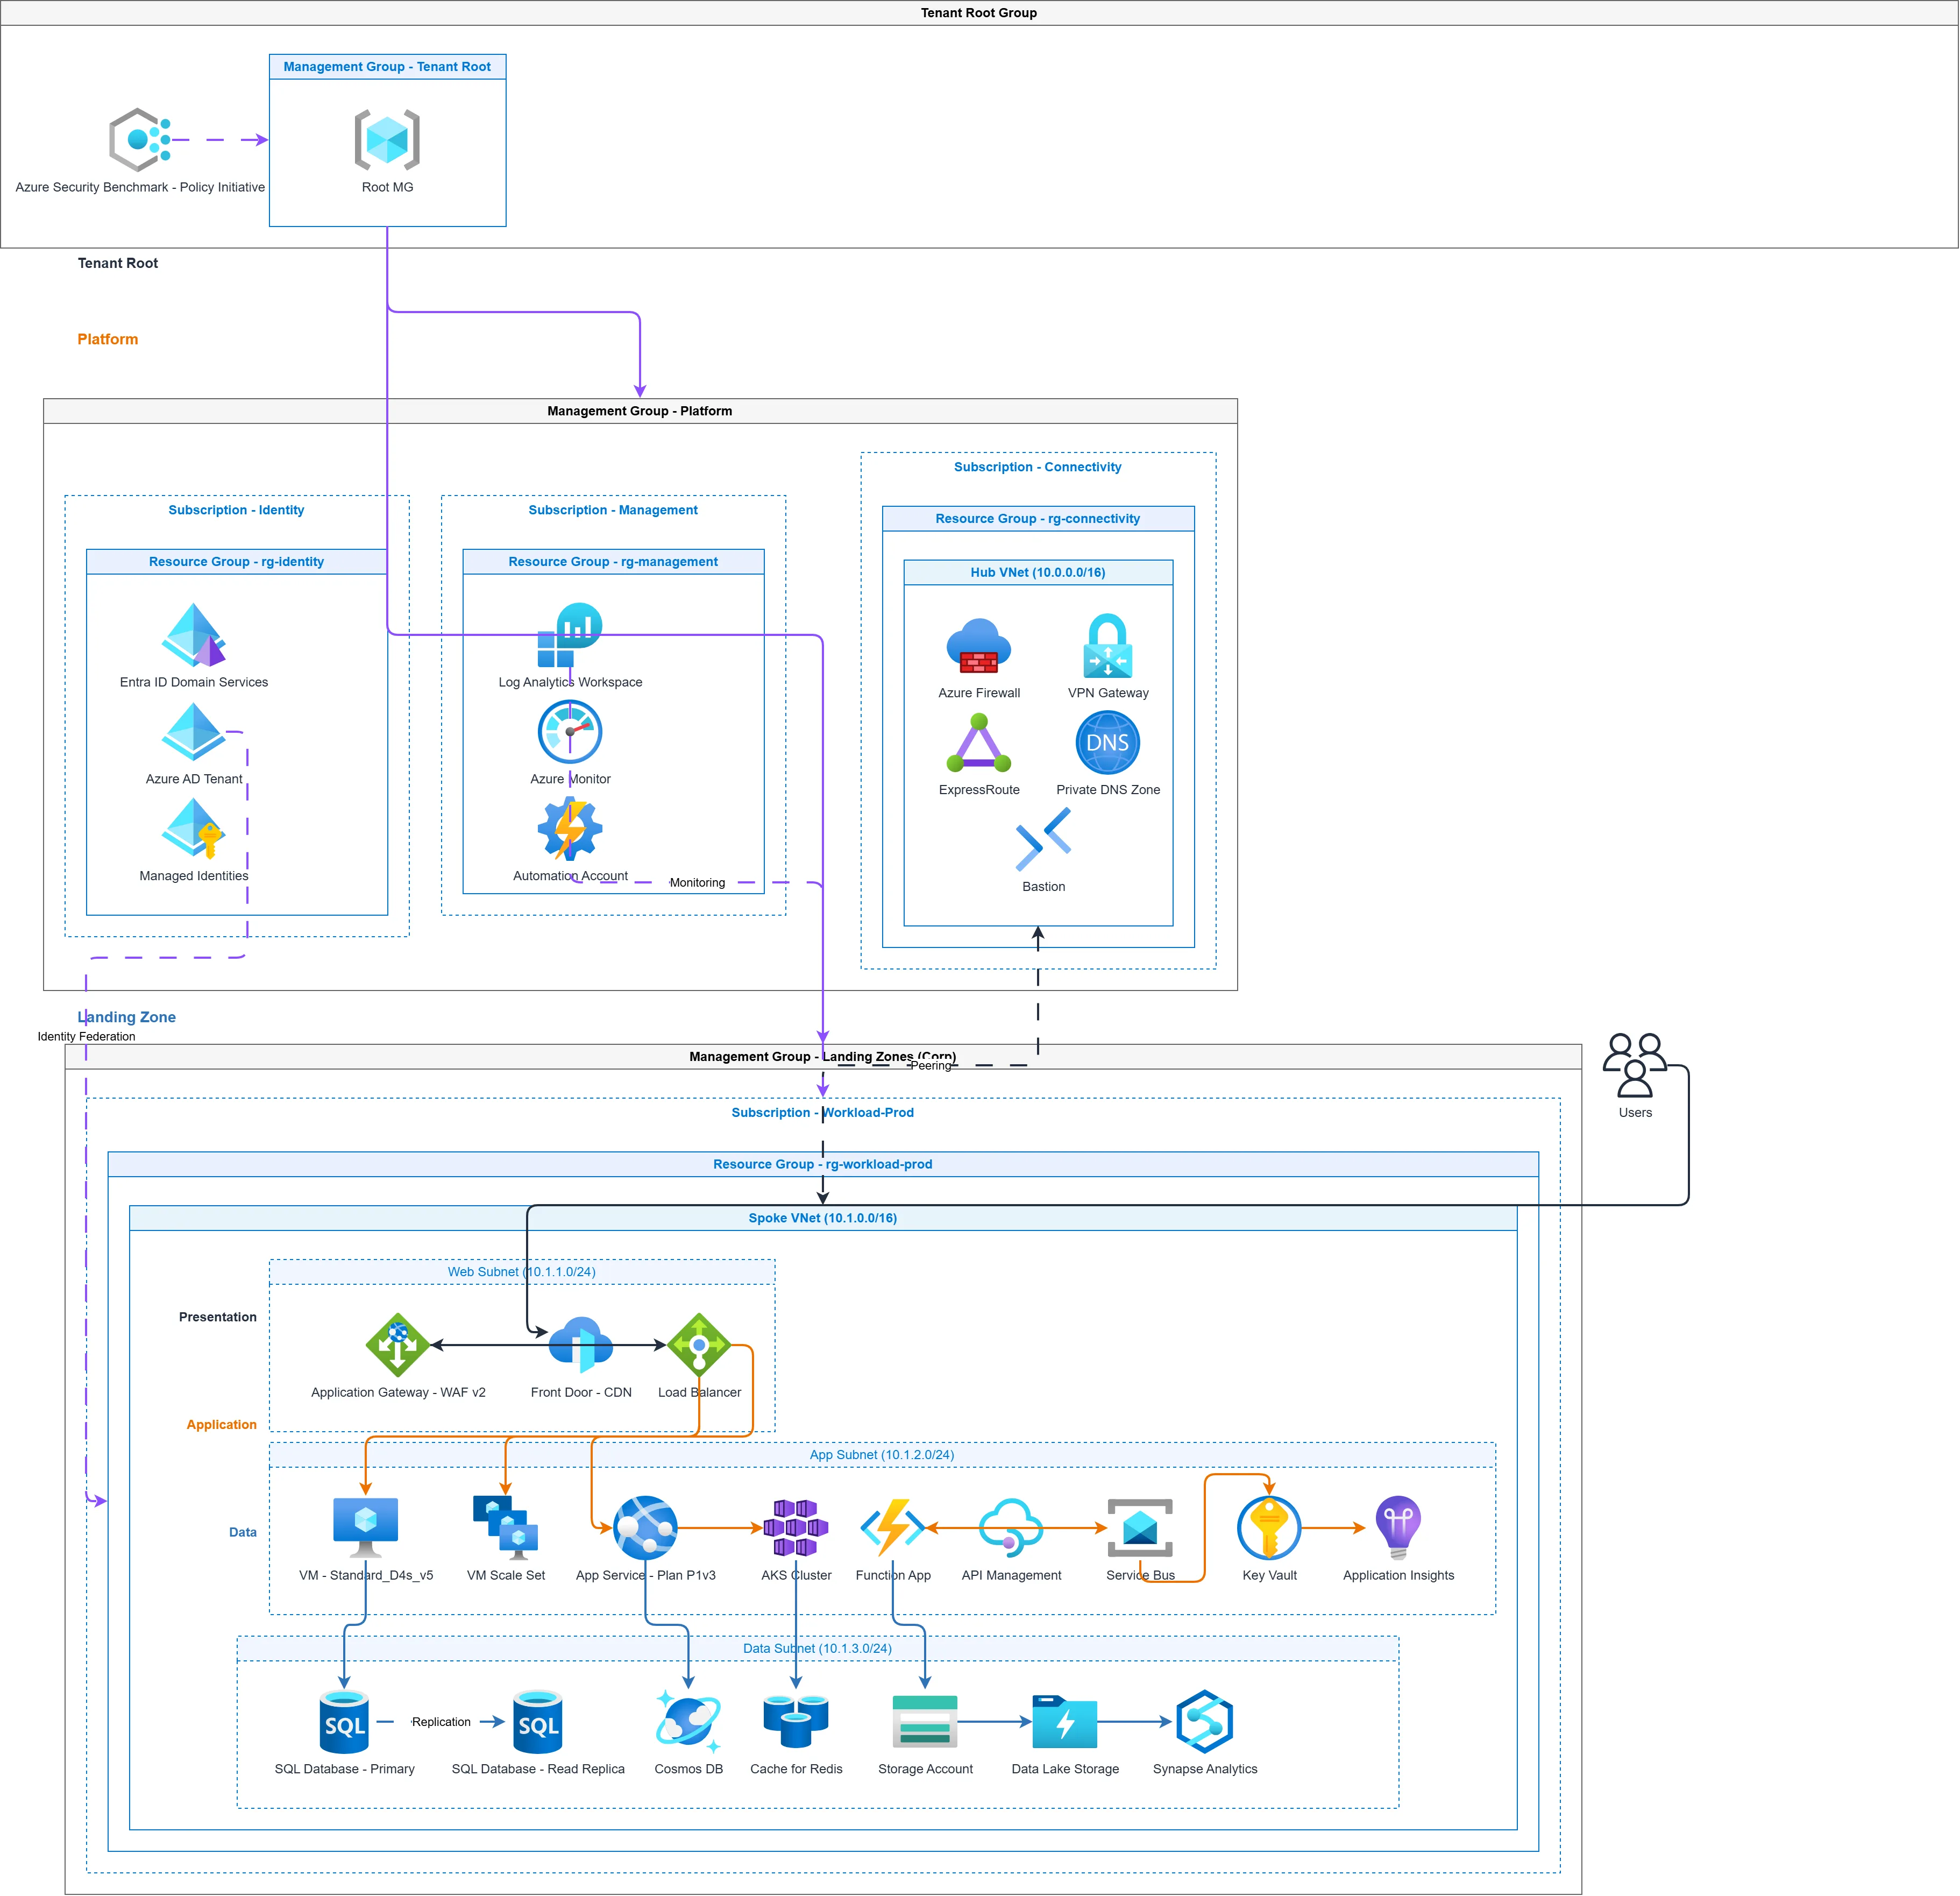The height and width of the screenshot is (1896, 1960).
Task: Select the Application Gateway WAF v2 icon
Action: [x=398, y=1346]
